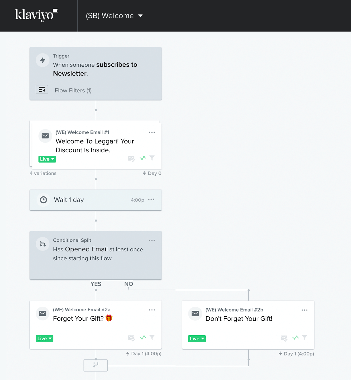Open Don't Forget Your Gift! email card
This screenshot has height=380, width=351.
click(x=248, y=325)
